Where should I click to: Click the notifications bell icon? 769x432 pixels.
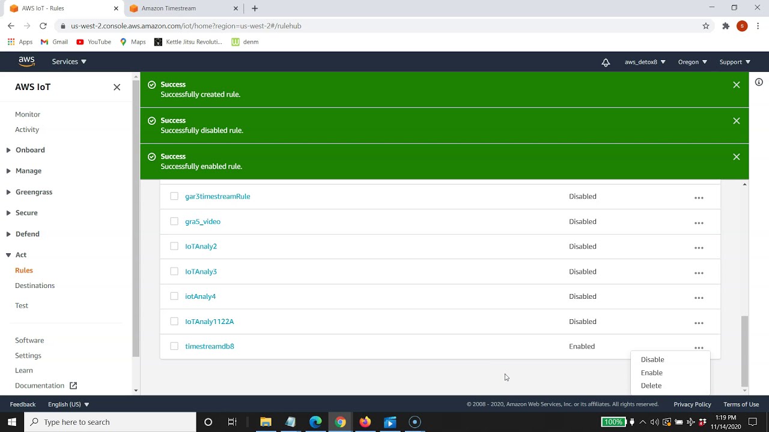click(606, 62)
